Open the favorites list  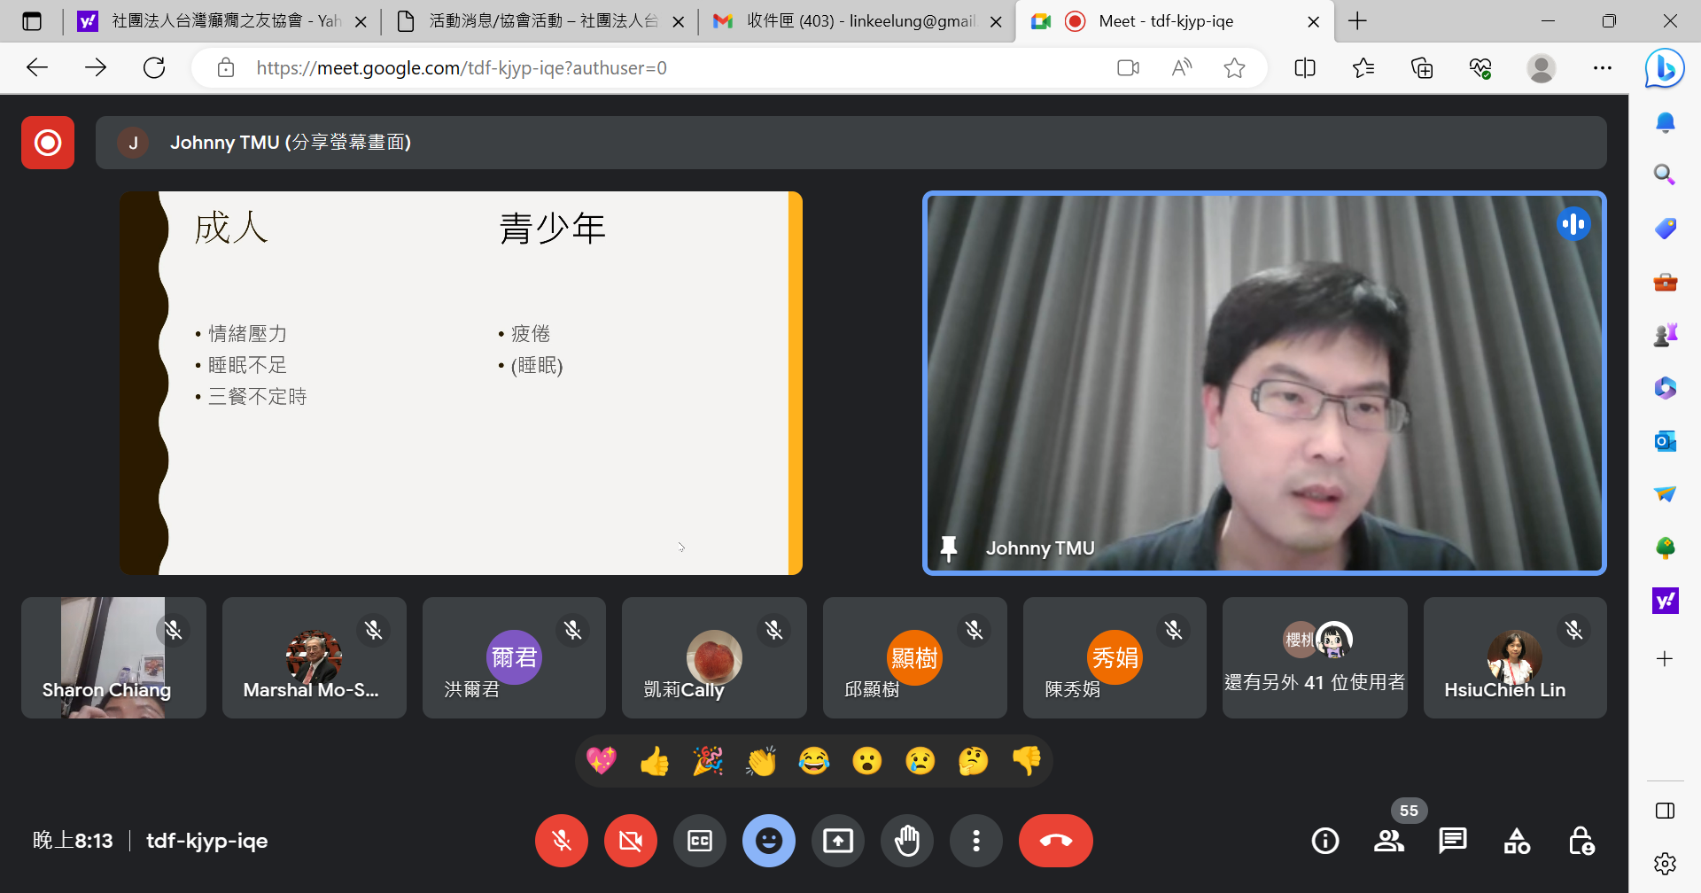coord(1363,67)
